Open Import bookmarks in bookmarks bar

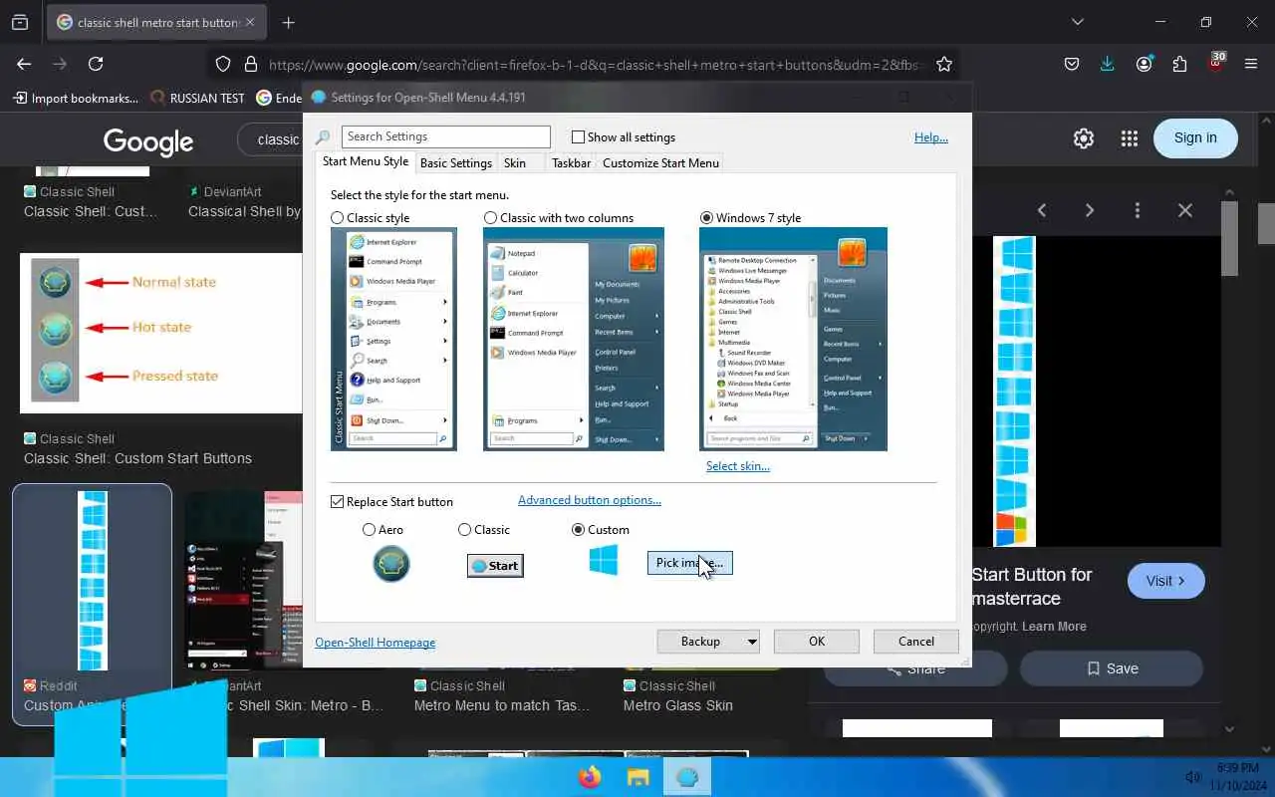click(76, 98)
